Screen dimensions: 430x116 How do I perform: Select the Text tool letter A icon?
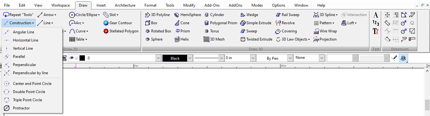[376, 15]
